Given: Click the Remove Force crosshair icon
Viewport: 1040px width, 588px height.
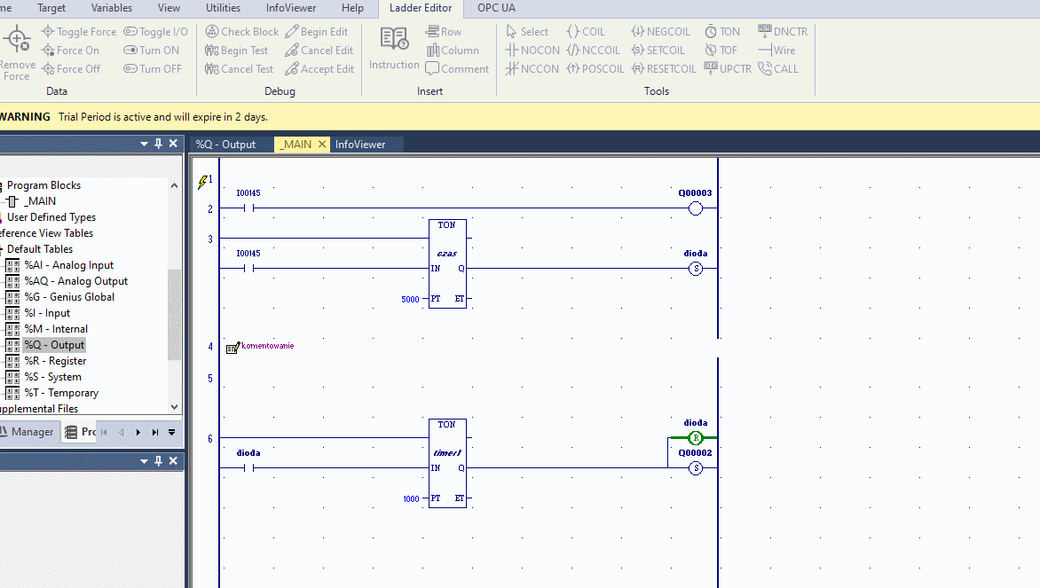Looking at the screenshot, I should click(17, 40).
